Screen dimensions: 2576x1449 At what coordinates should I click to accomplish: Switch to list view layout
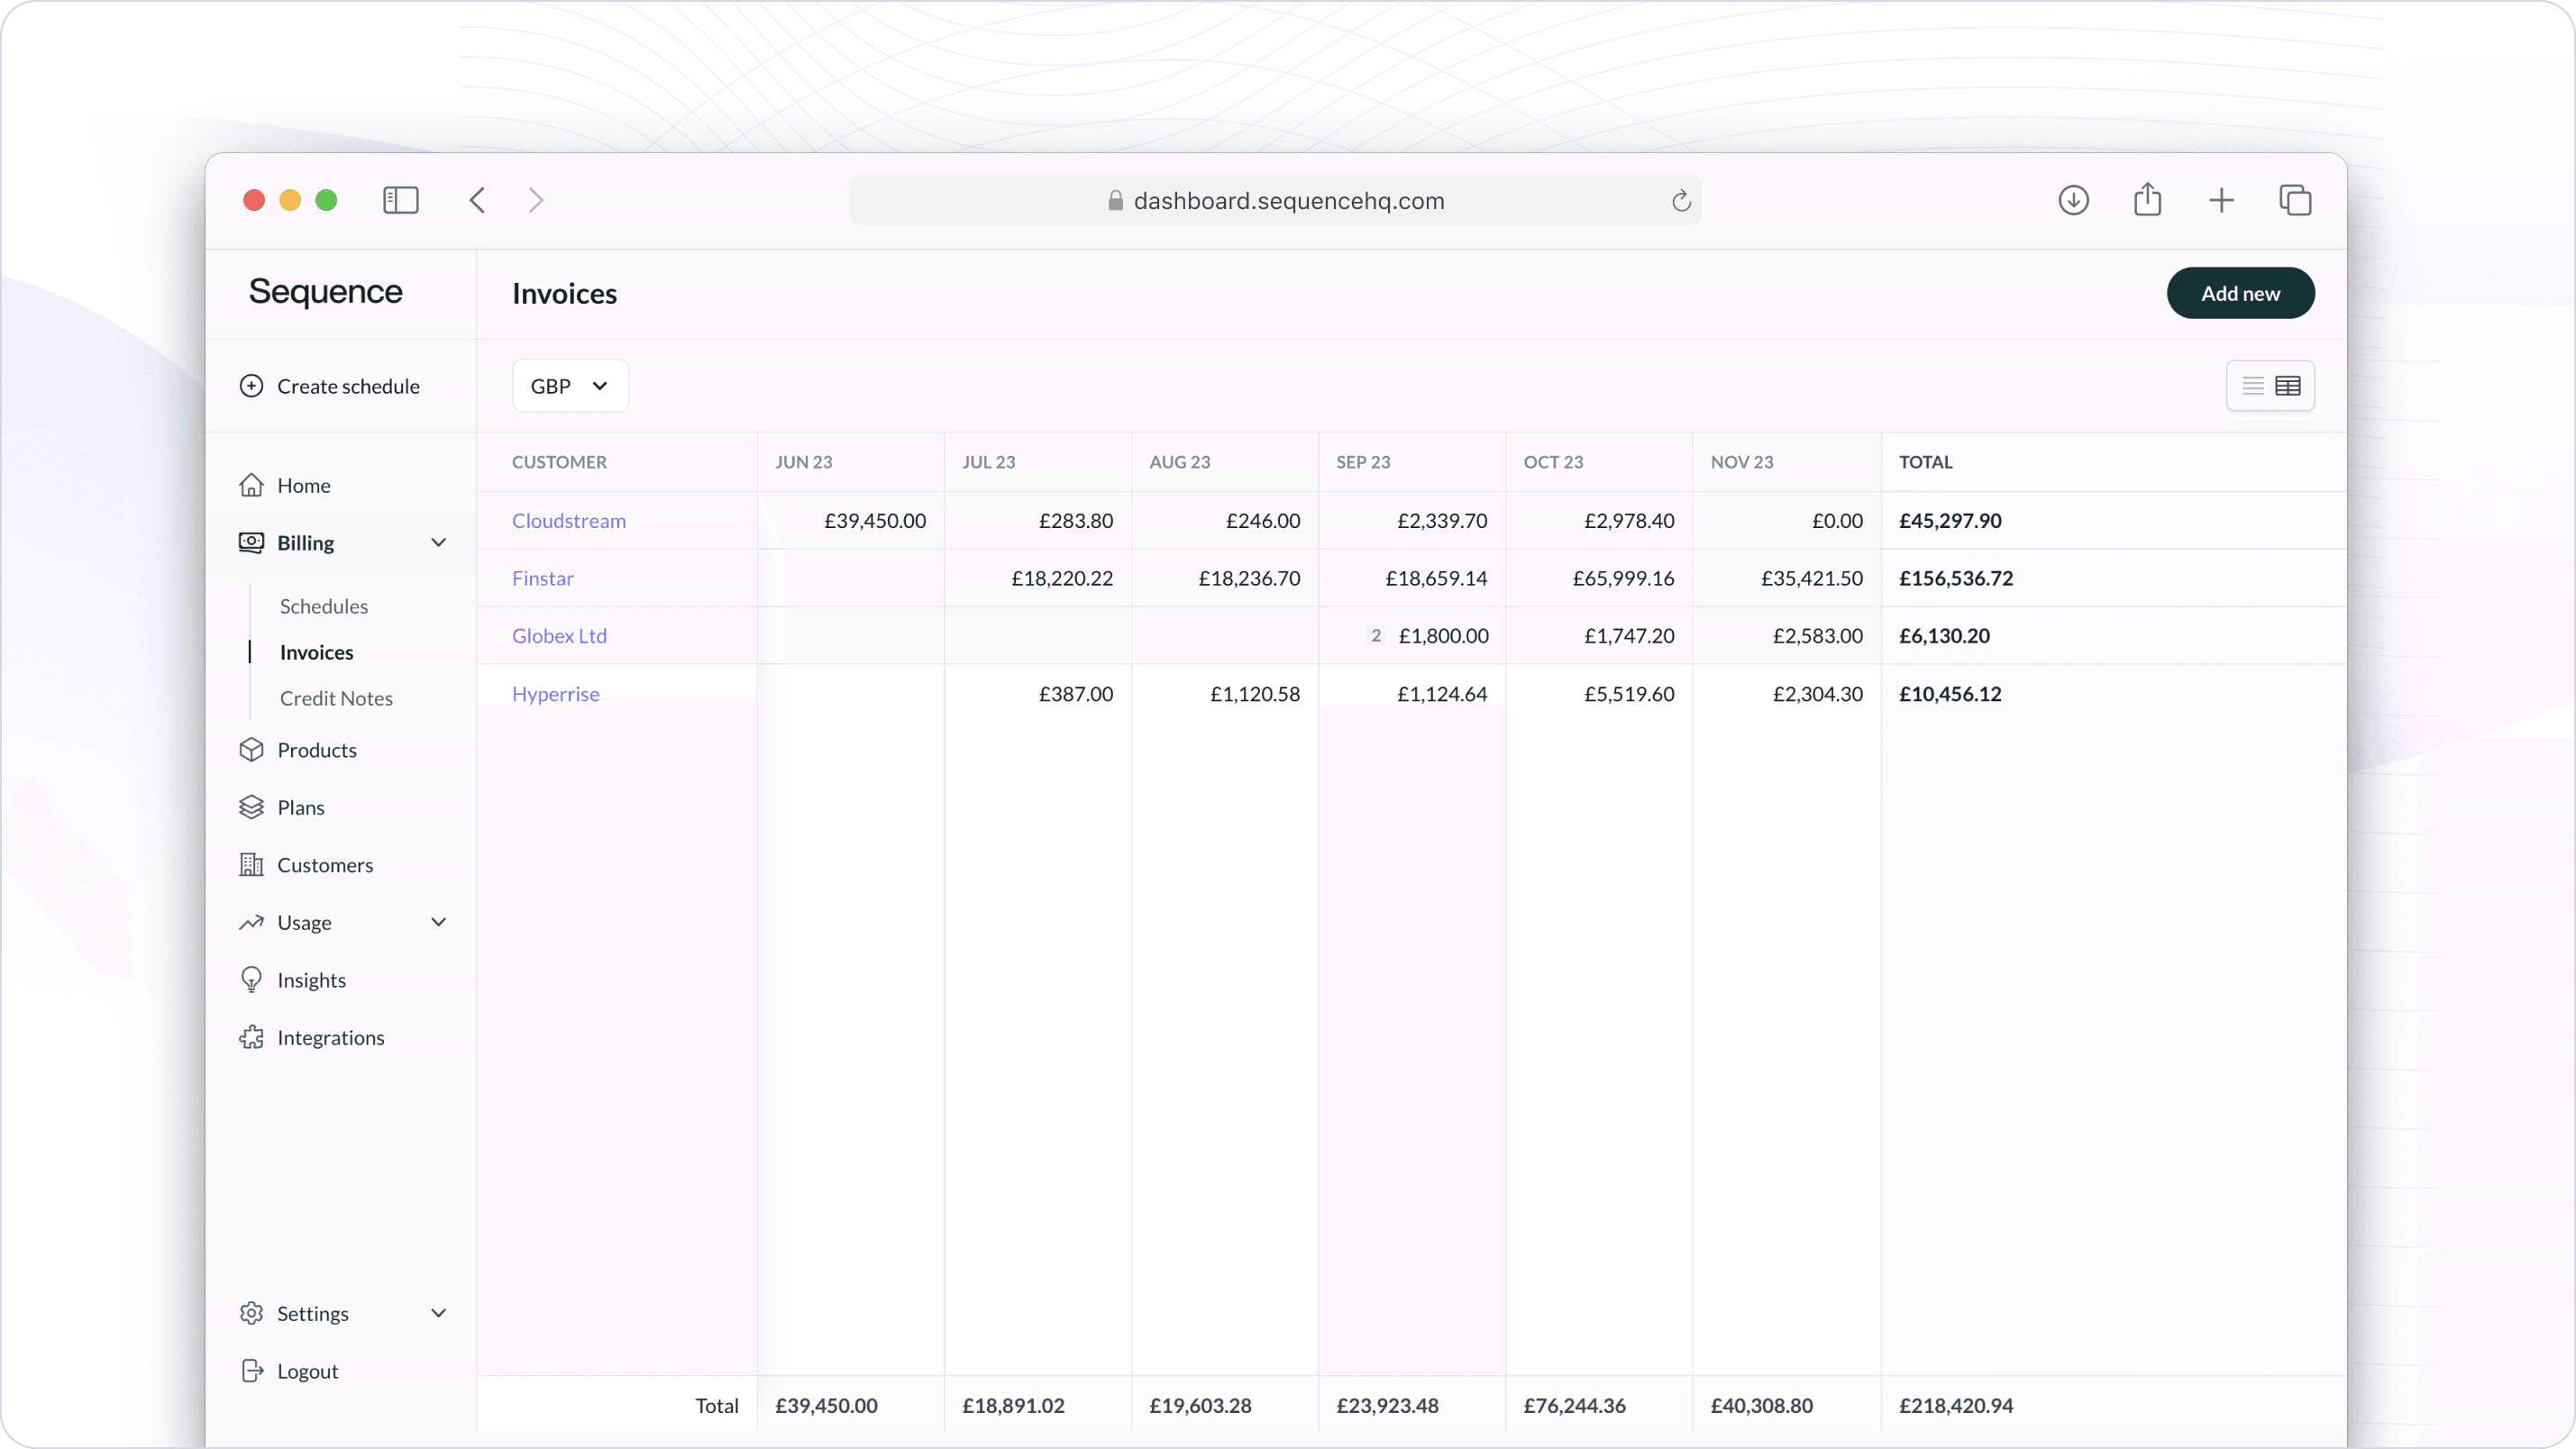(2252, 386)
